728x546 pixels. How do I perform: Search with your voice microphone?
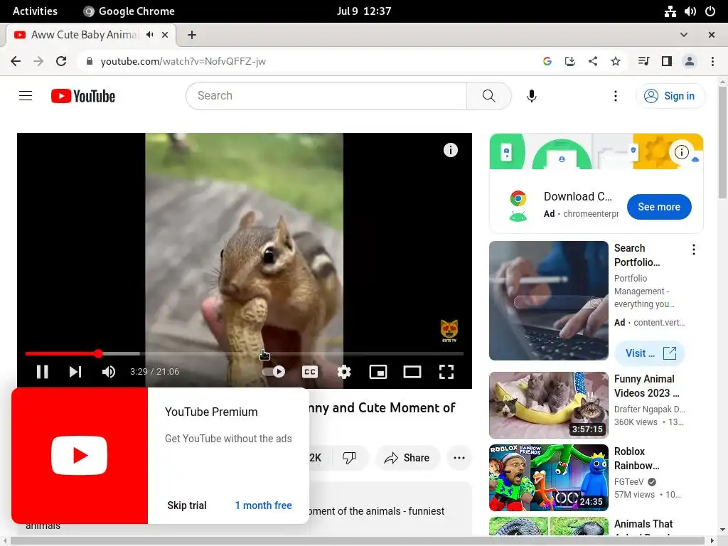(532, 96)
